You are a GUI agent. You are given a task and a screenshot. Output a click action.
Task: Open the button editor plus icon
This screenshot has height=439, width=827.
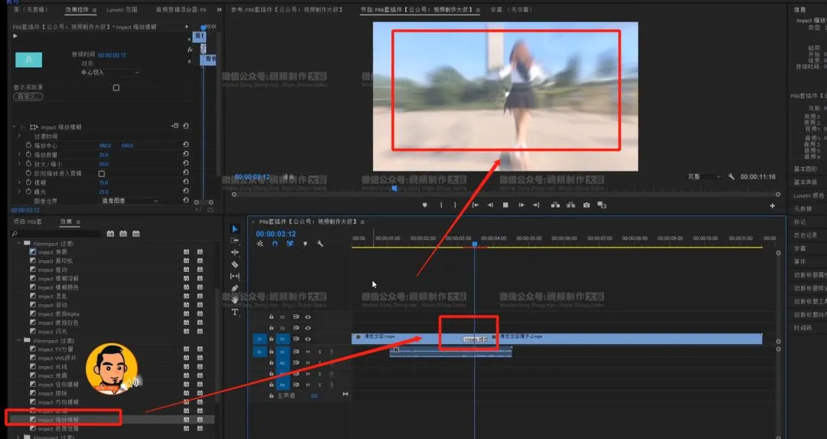coord(772,206)
